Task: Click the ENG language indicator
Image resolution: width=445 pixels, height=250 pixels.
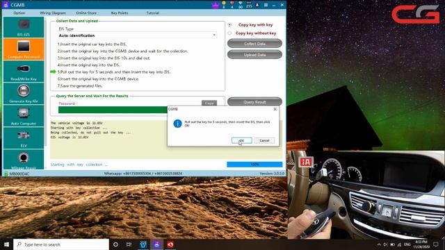Action: (x=407, y=244)
